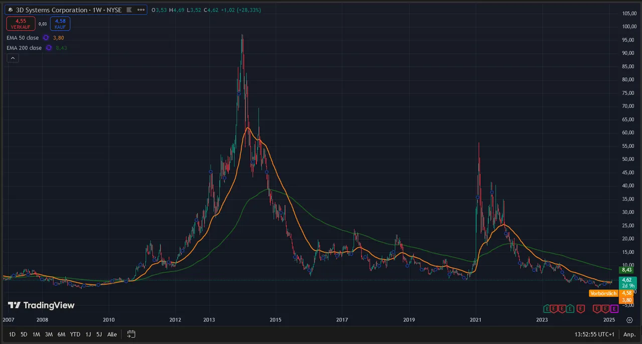Show all data with Alle

pos(112,334)
